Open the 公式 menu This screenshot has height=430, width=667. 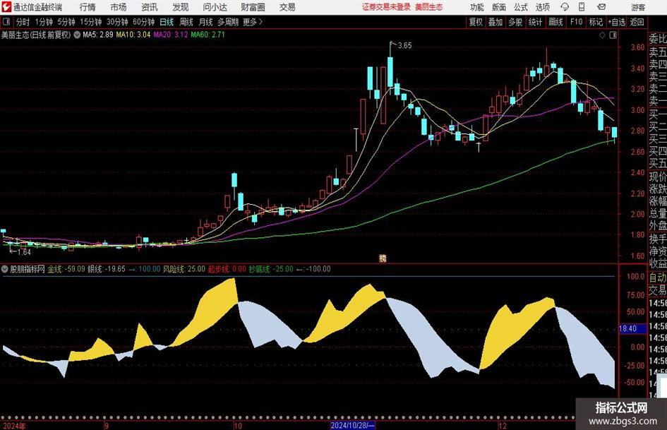(521, 7)
